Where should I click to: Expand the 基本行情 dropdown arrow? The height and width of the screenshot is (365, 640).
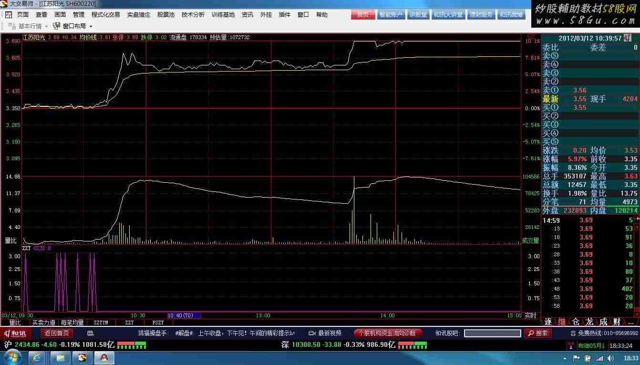coord(46,26)
